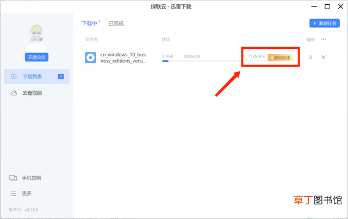Maximize the 迅雷下载 window
Viewport: 348px width, 219px height.
(x=327, y=7)
